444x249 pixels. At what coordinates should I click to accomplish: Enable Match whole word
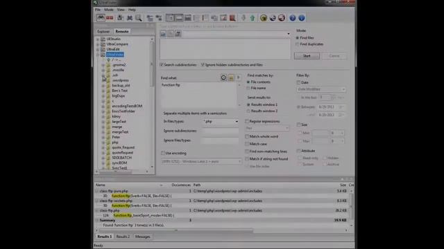coord(247,136)
